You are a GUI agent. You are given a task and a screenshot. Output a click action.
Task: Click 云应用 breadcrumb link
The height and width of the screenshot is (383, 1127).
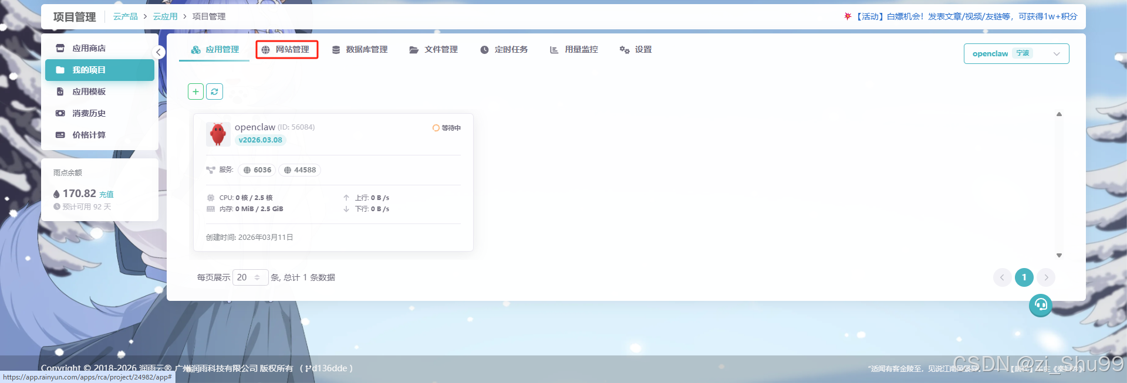click(x=165, y=16)
